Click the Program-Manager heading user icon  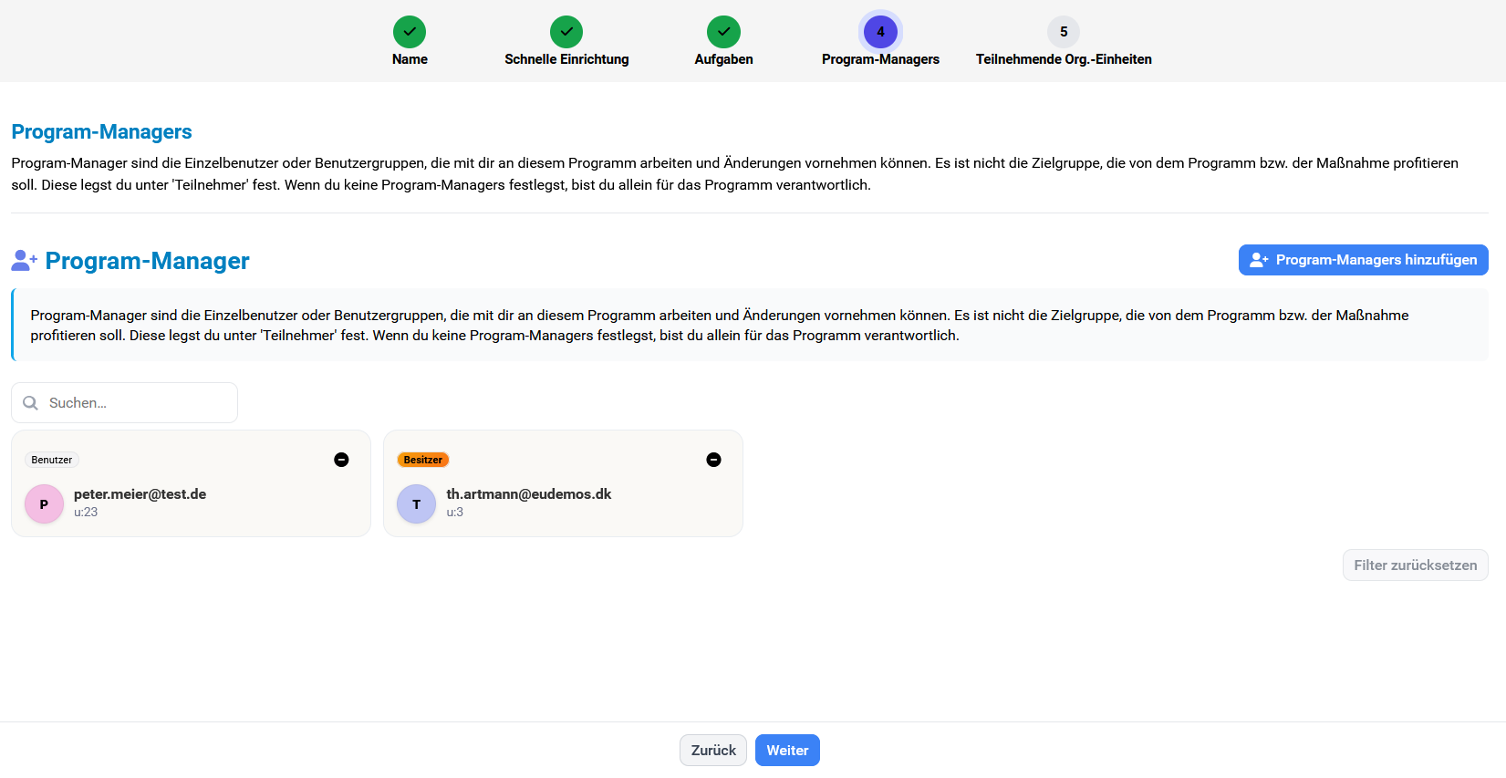pyautogui.click(x=24, y=261)
